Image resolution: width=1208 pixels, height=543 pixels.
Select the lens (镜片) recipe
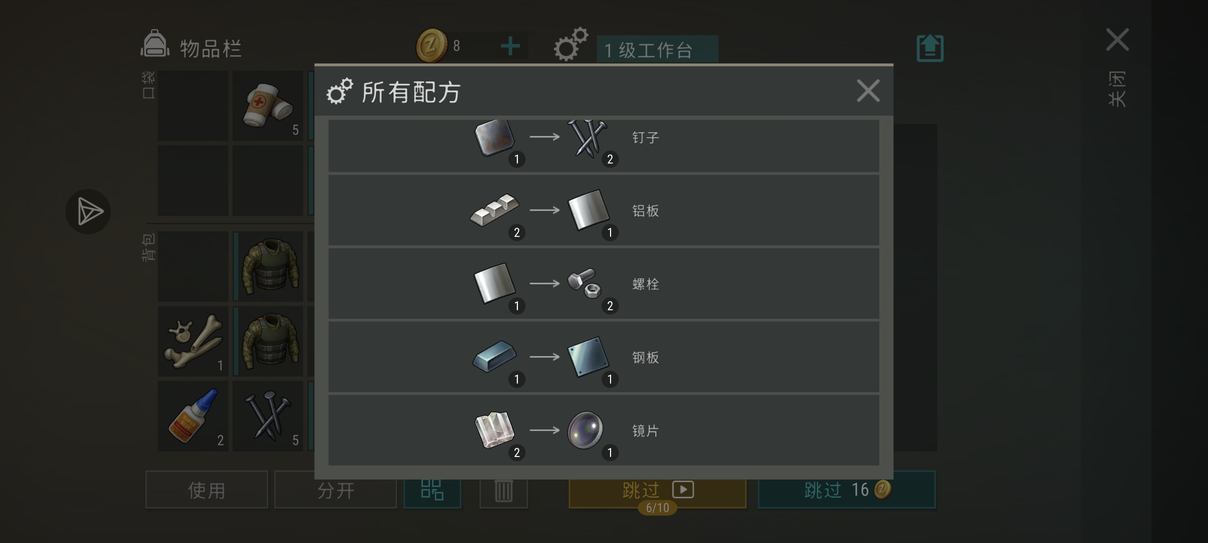click(603, 430)
